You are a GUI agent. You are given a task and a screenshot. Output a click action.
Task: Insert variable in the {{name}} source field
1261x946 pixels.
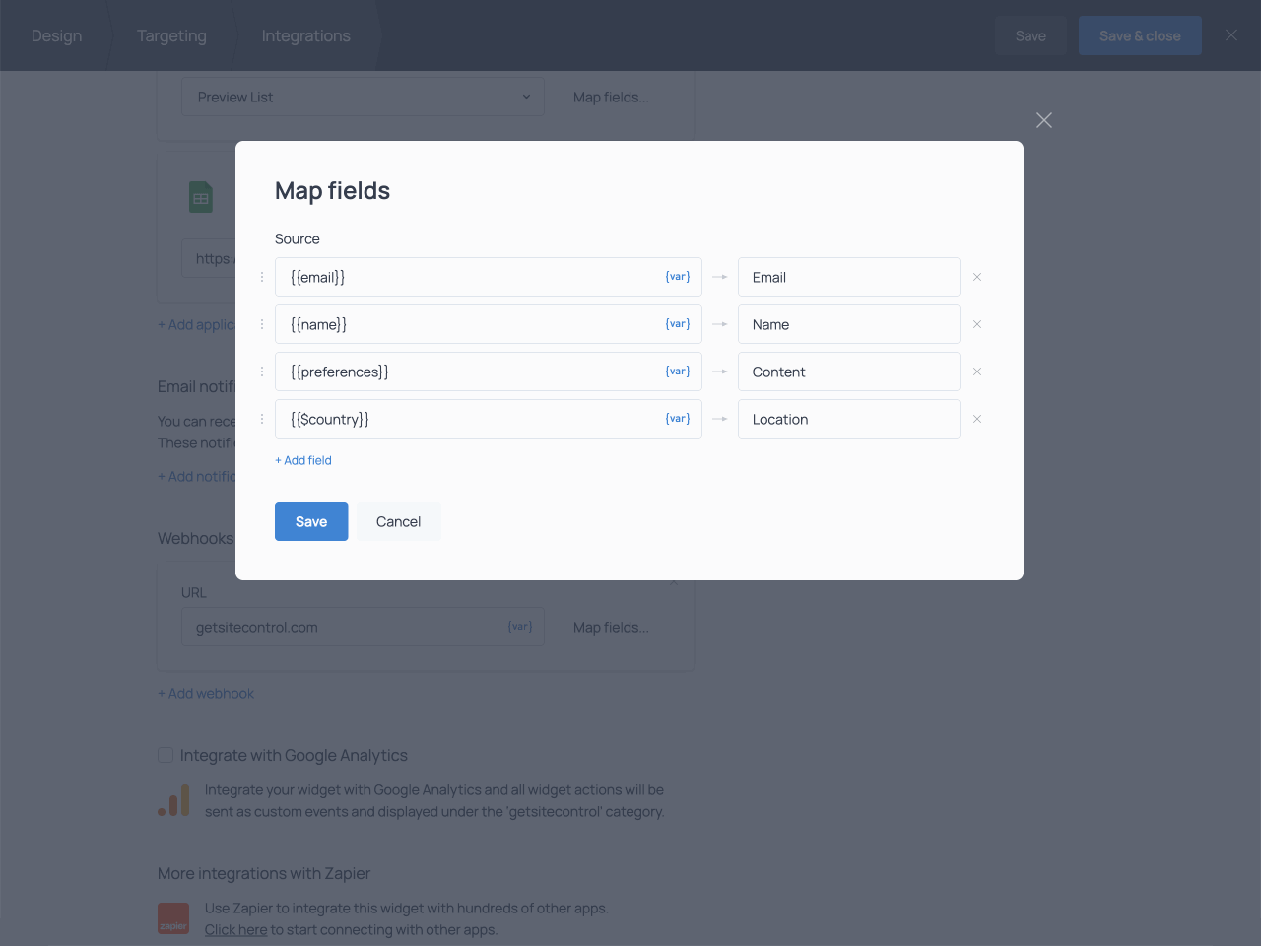[678, 324]
